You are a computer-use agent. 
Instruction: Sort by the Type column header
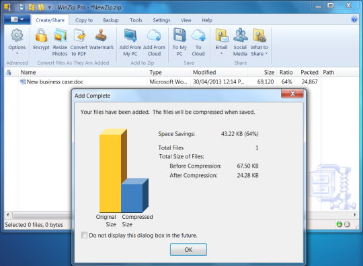click(169, 72)
